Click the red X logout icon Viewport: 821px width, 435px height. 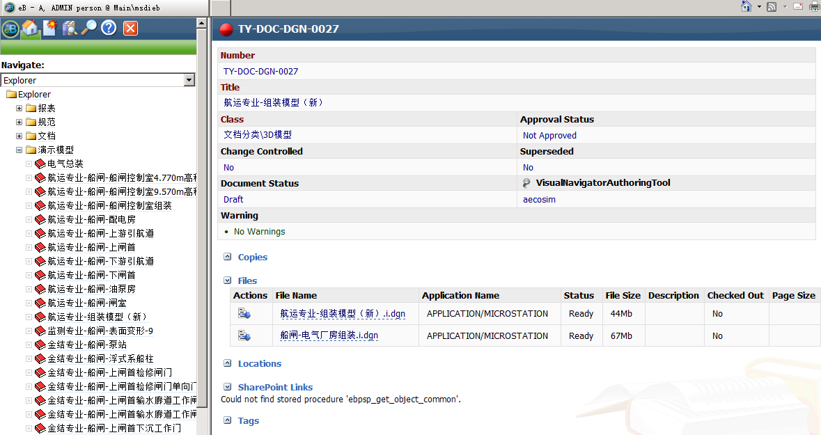tap(130, 29)
